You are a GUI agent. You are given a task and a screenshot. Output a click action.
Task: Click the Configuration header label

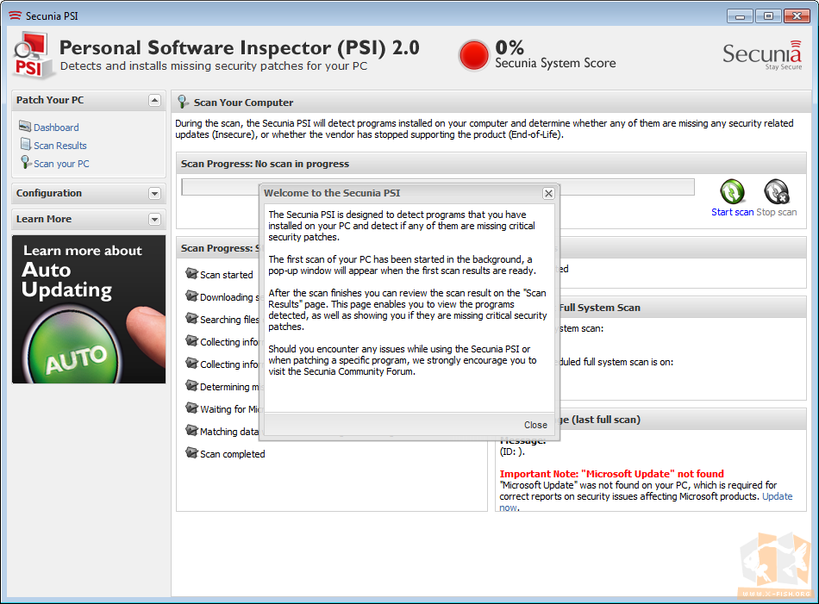click(x=49, y=193)
